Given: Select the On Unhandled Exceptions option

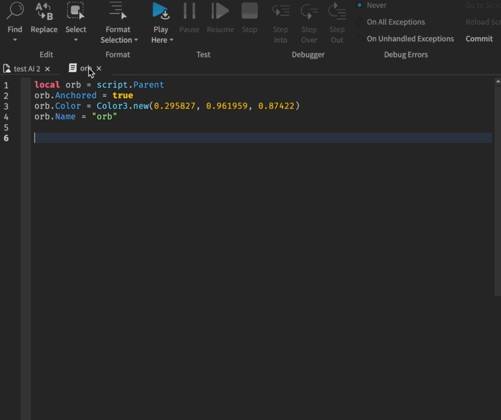Looking at the screenshot, I should [x=360, y=39].
